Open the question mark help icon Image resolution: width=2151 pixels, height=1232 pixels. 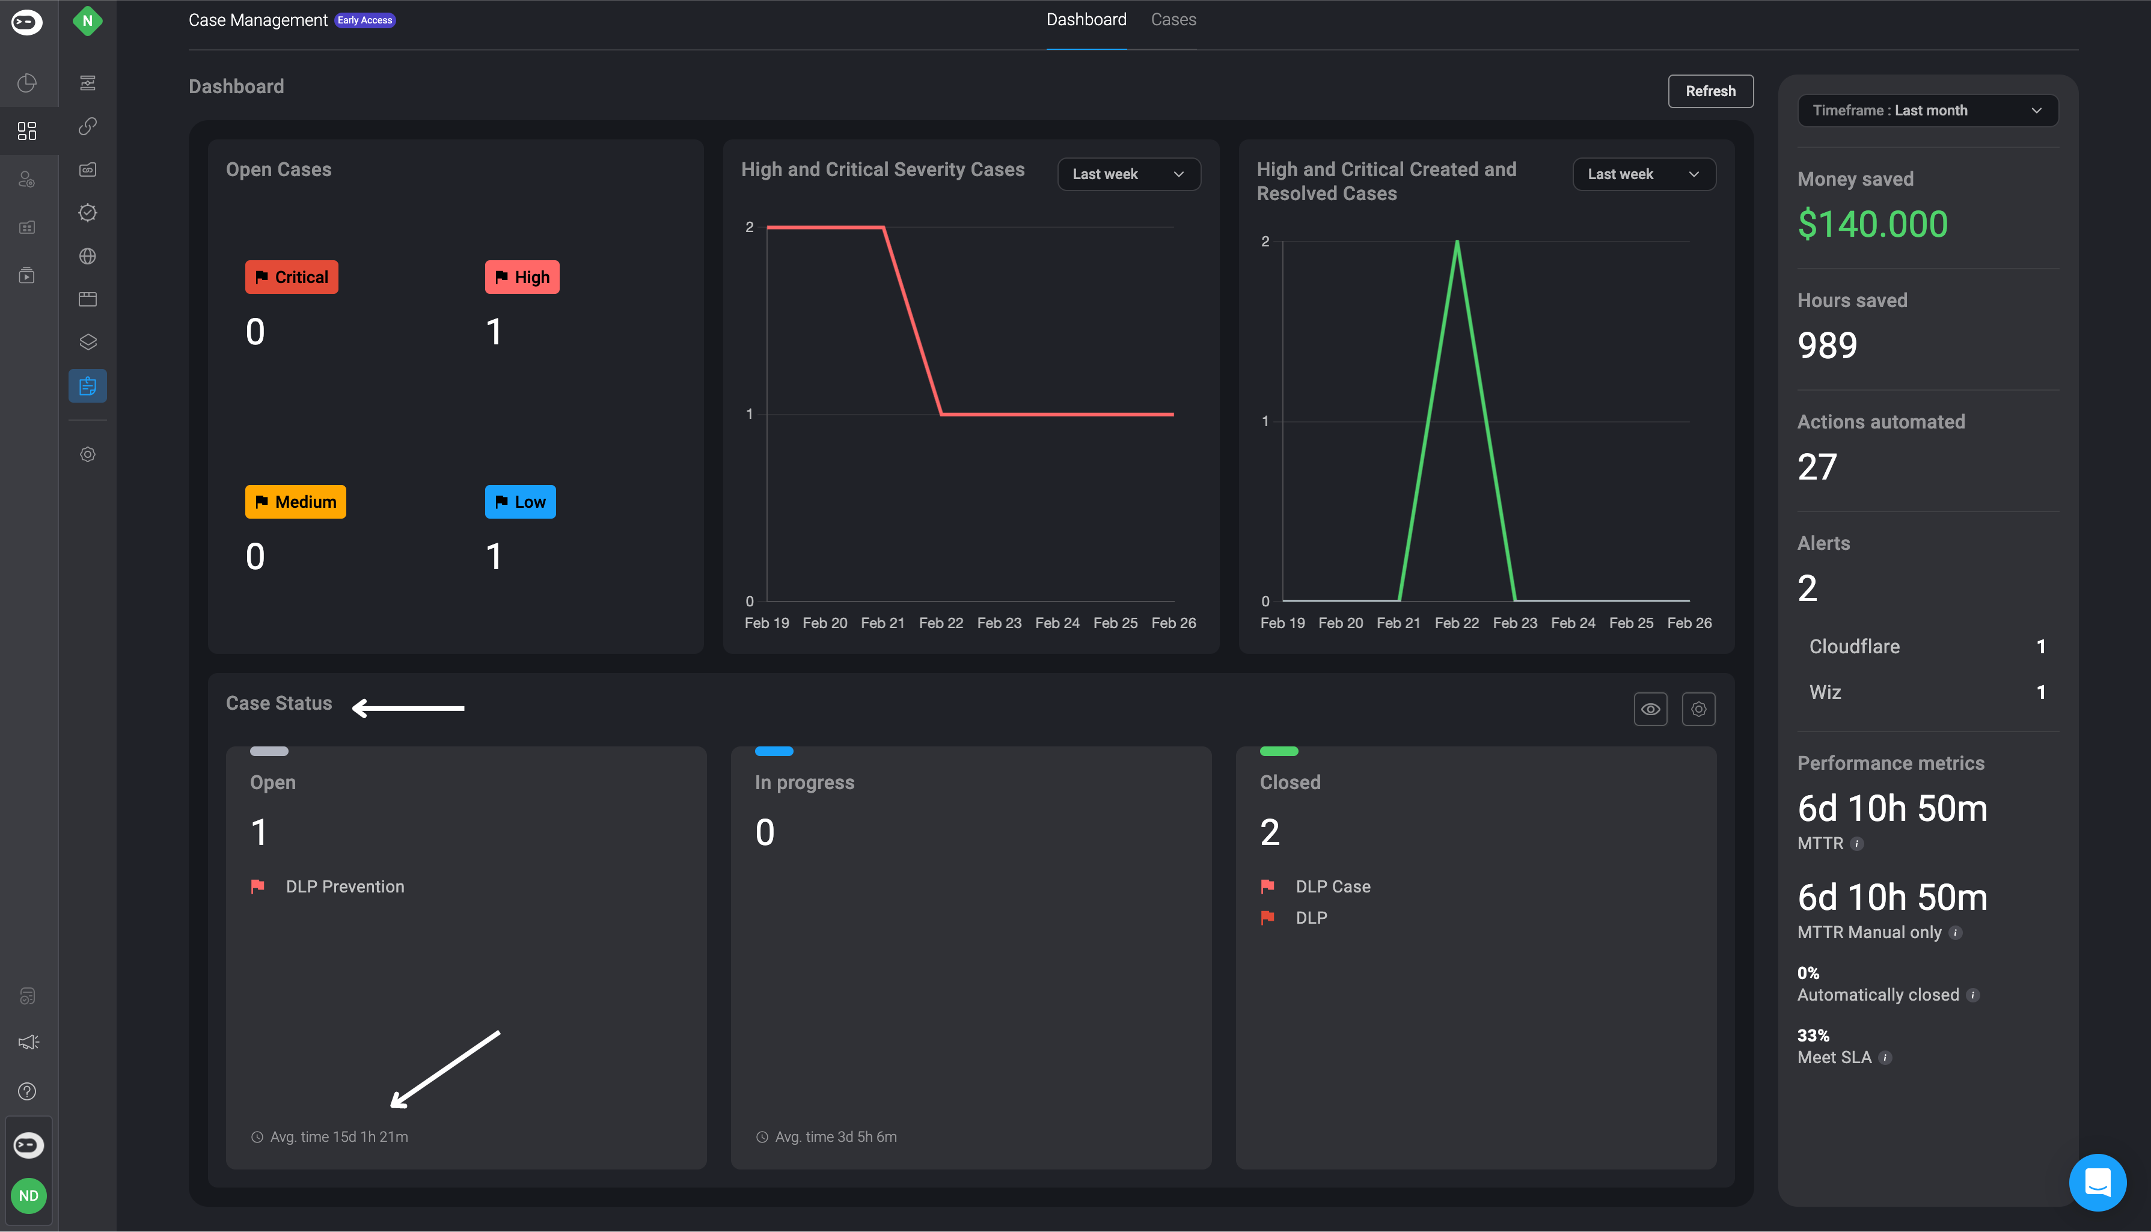27,1091
